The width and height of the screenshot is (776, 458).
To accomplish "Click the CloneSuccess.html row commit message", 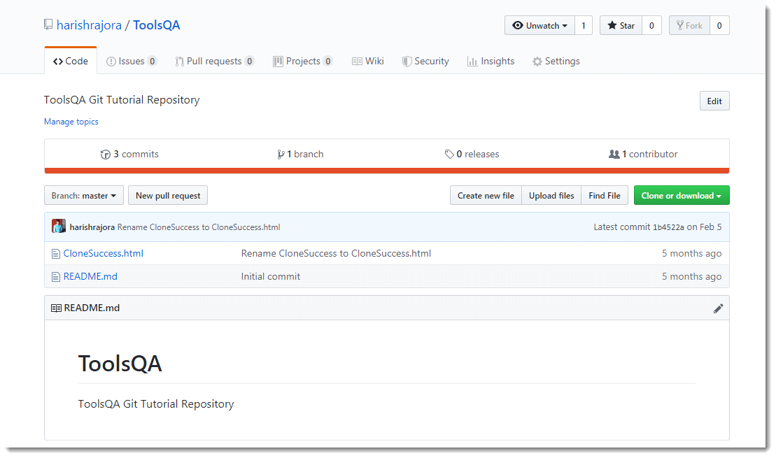I will pos(336,253).
